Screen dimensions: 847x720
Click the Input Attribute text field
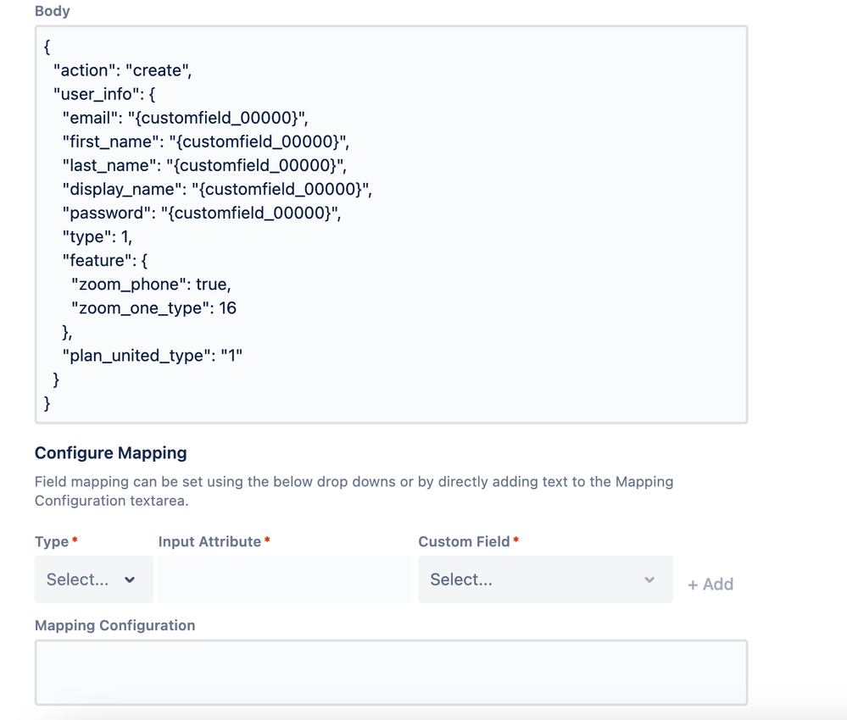pyautogui.click(x=285, y=579)
